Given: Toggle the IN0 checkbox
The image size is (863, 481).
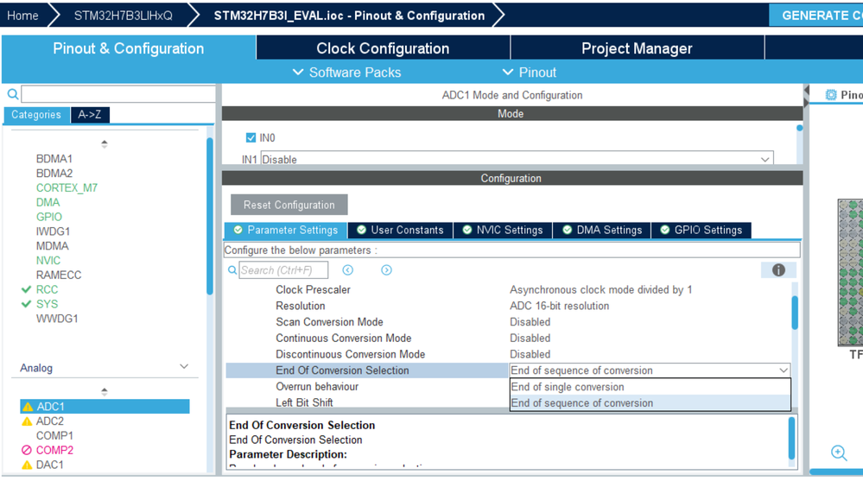Looking at the screenshot, I should (251, 137).
